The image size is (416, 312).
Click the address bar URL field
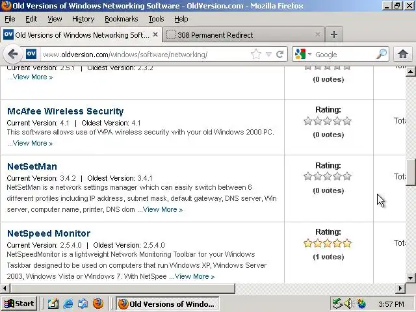tap(146, 55)
